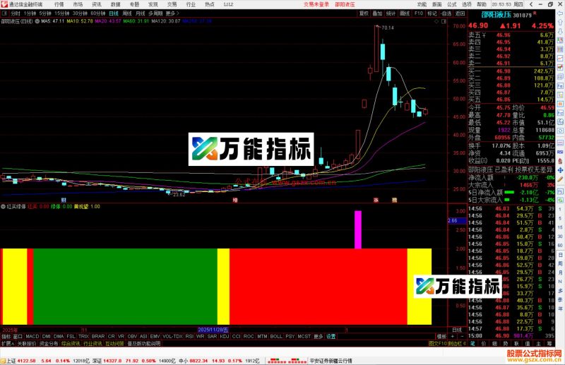
Task: Expand the 更多 periods dropdown
Action: tap(172, 13)
